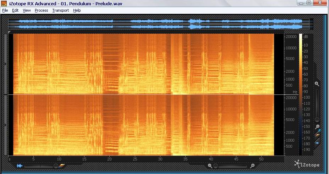The image size is (329, 174).
Task: Open the Help menu
Action: [77, 10]
